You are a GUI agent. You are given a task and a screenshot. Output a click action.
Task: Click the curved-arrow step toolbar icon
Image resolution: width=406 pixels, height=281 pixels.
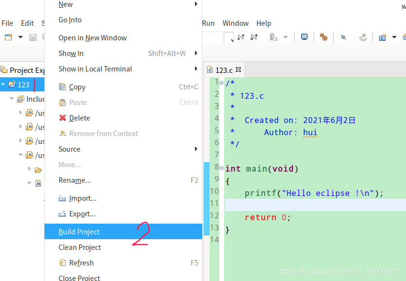click(x=363, y=37)
